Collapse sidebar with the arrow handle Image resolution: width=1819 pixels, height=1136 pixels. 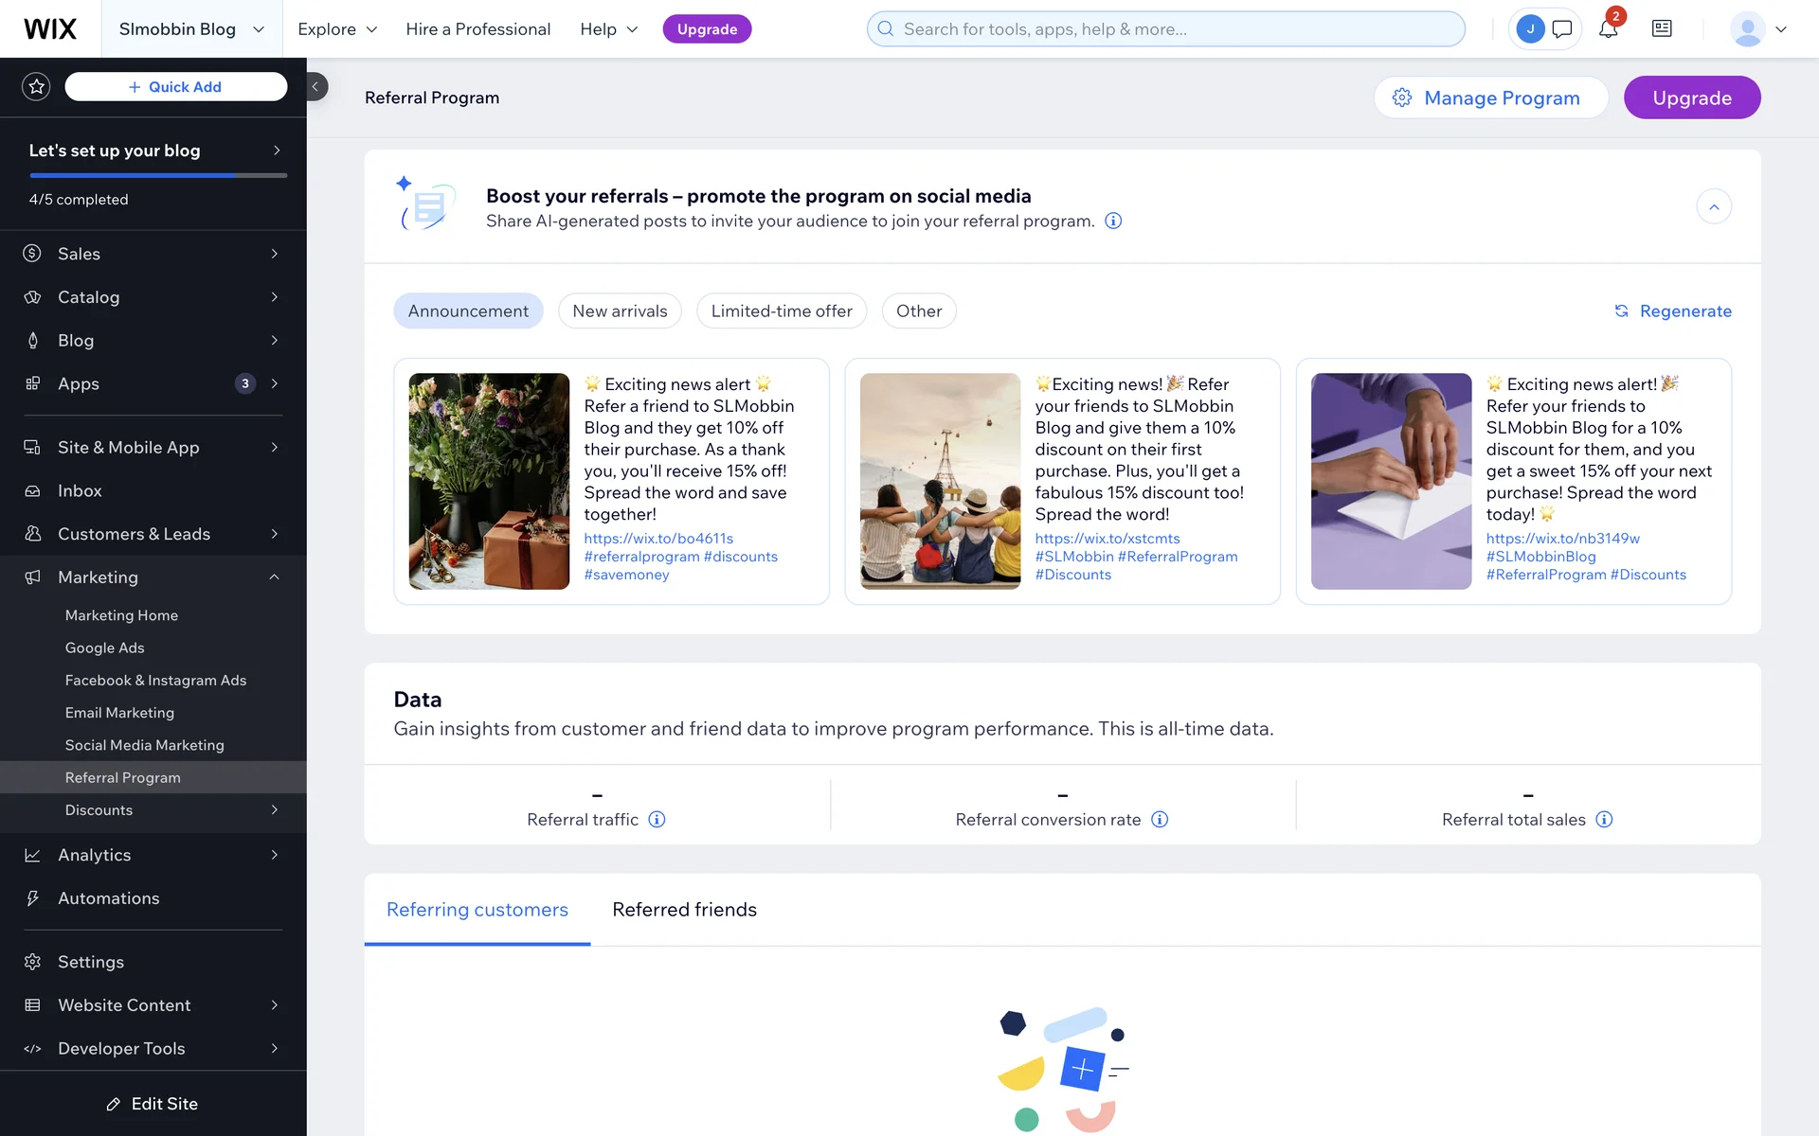tap(316, 87)
